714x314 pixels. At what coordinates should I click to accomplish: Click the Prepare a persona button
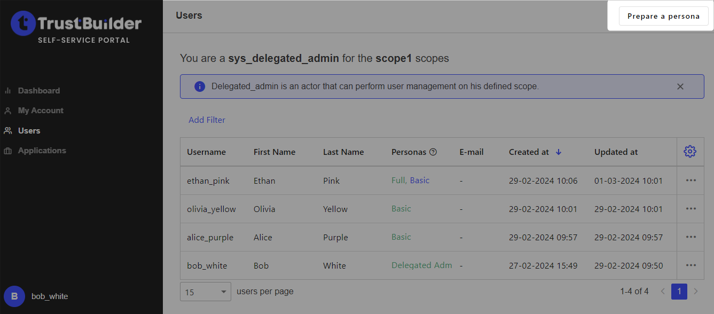tap(663, 16)
